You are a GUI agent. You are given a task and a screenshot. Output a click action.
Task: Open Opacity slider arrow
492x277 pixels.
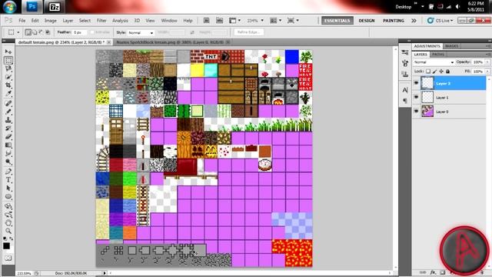[x=487, y=62]
